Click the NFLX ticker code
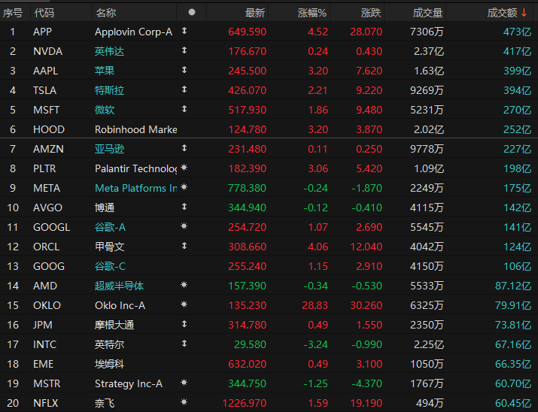The width and height of the screenshot is (538, 412). [46, 403]
